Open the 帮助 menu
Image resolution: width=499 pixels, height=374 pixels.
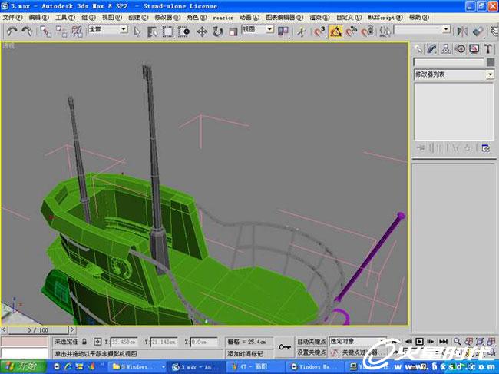(x=419, y=18)
